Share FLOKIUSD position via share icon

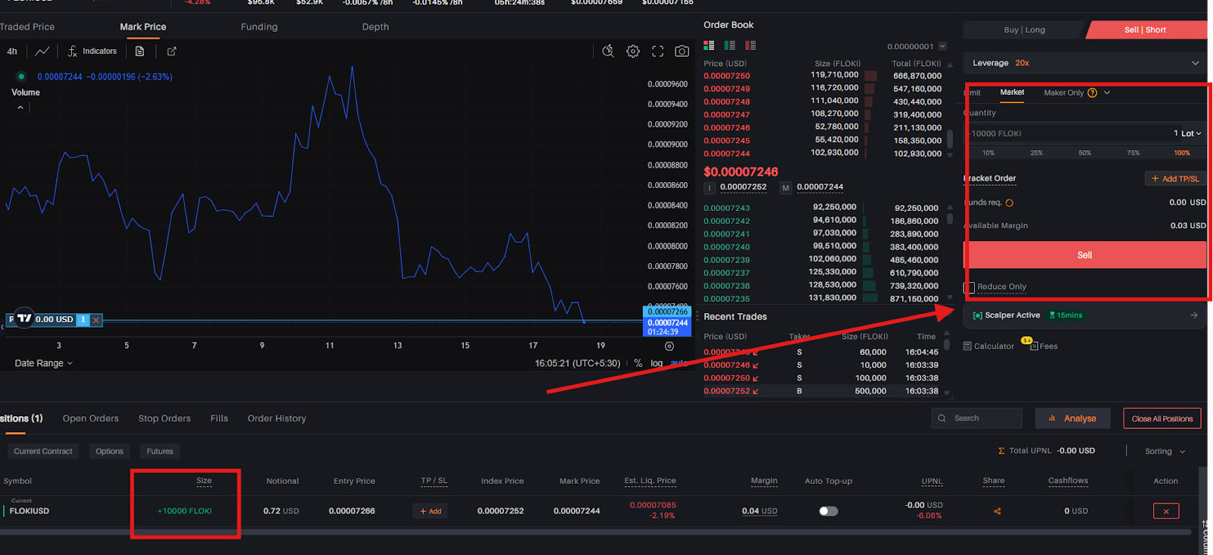pos(997,511)
